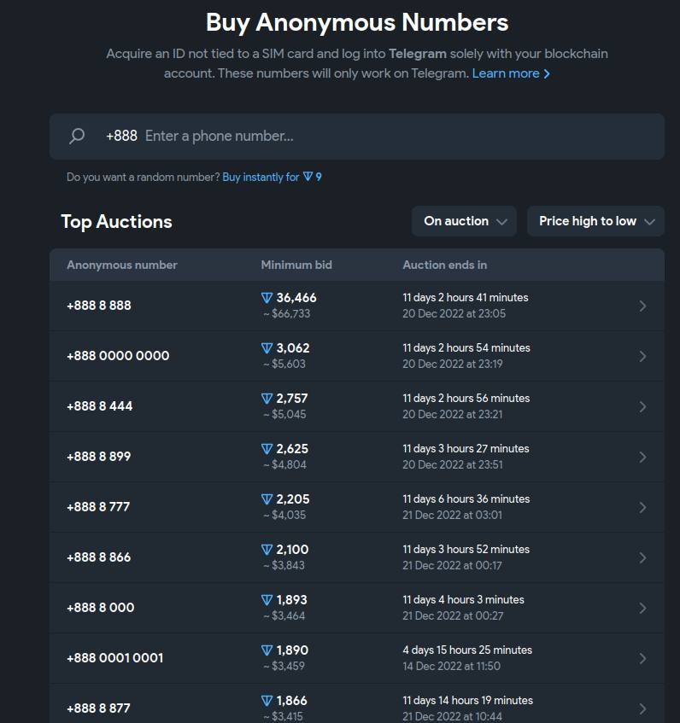Click the Learn more link
The width and height of the screenshot is (680, 723).
coord(511,73)
